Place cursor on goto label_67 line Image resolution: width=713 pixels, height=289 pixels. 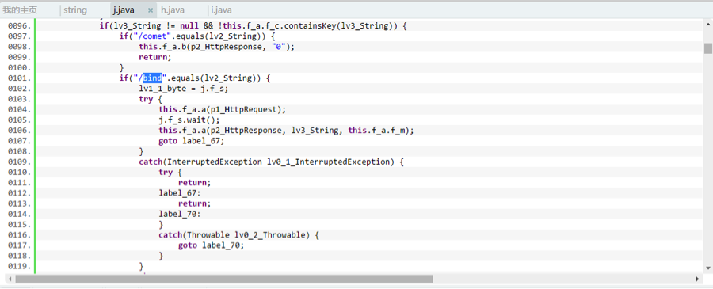pos(192,141)
